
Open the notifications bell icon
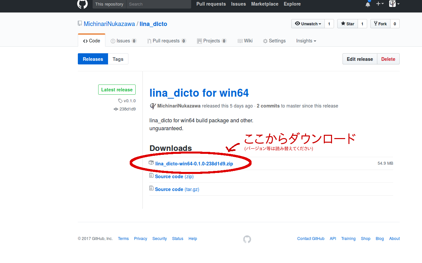pyautogui.click(x=368, y=4)
